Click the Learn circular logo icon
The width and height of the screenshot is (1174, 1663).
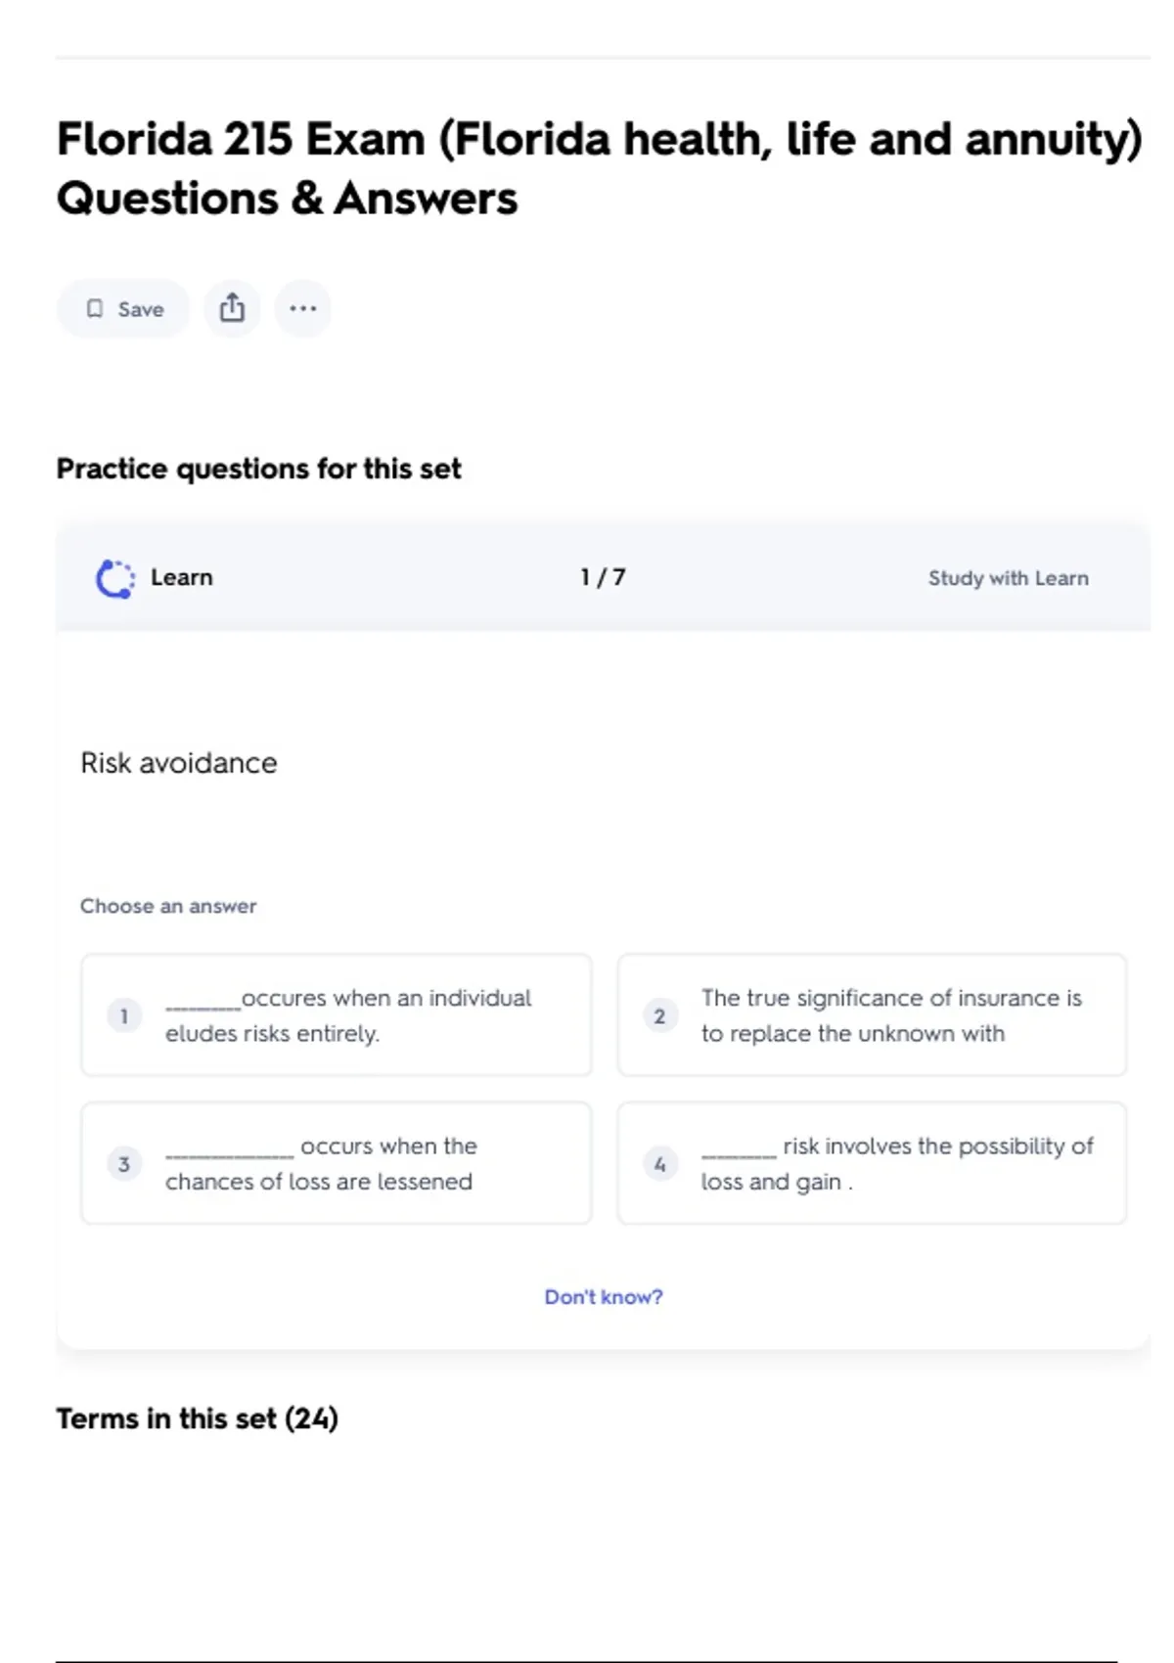pos(115,578)
